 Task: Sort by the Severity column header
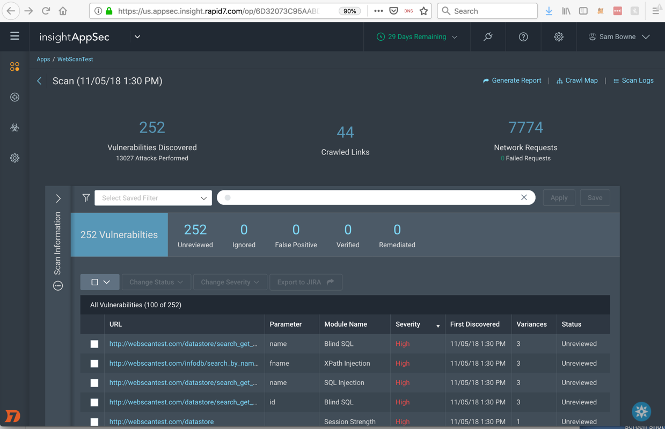pos(408,324)
